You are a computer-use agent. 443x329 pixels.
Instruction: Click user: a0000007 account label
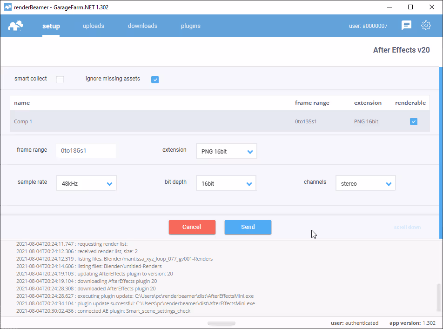click(368, 26)
